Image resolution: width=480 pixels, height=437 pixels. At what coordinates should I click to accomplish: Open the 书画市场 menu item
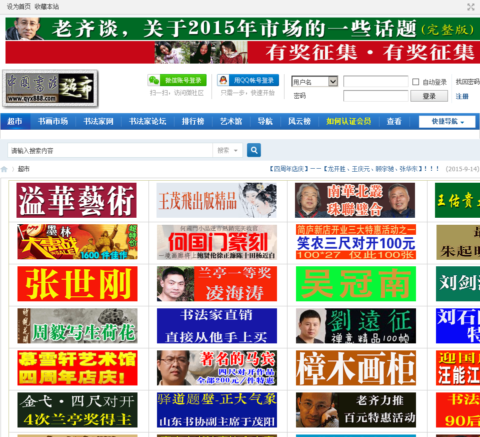coord(52,121)
